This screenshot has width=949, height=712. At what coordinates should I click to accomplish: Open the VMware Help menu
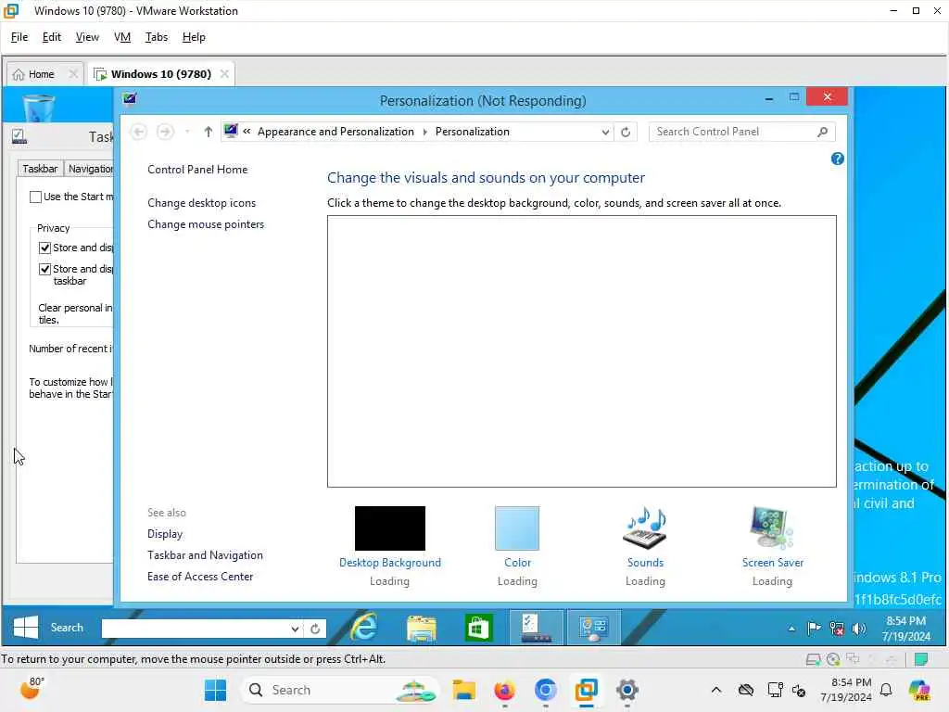pos(194,37)
